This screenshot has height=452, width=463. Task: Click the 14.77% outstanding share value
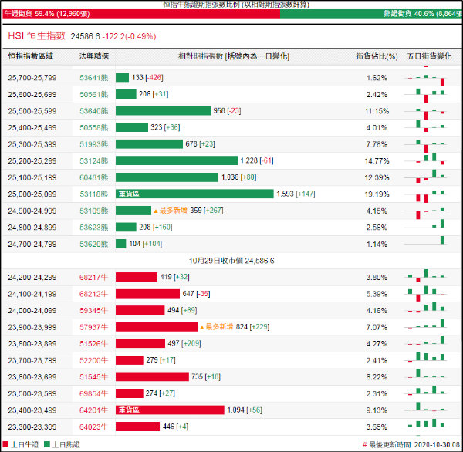[377, 161]
